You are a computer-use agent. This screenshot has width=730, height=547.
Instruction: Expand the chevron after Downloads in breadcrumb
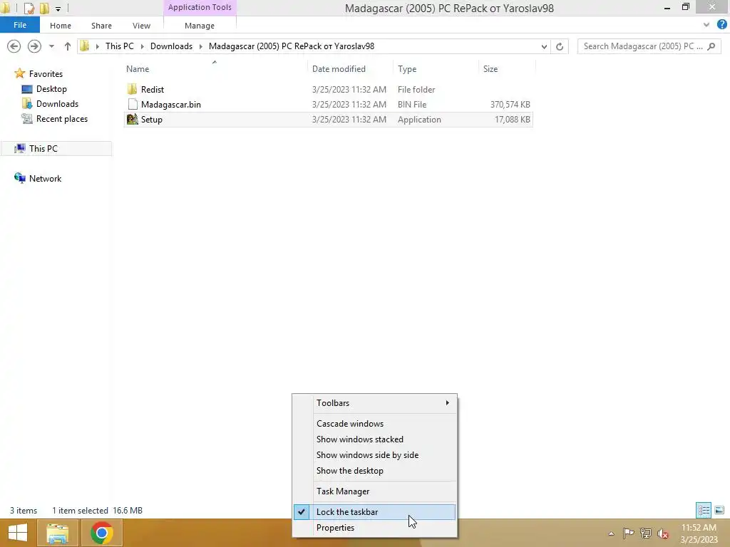click(x=200, y=46)
